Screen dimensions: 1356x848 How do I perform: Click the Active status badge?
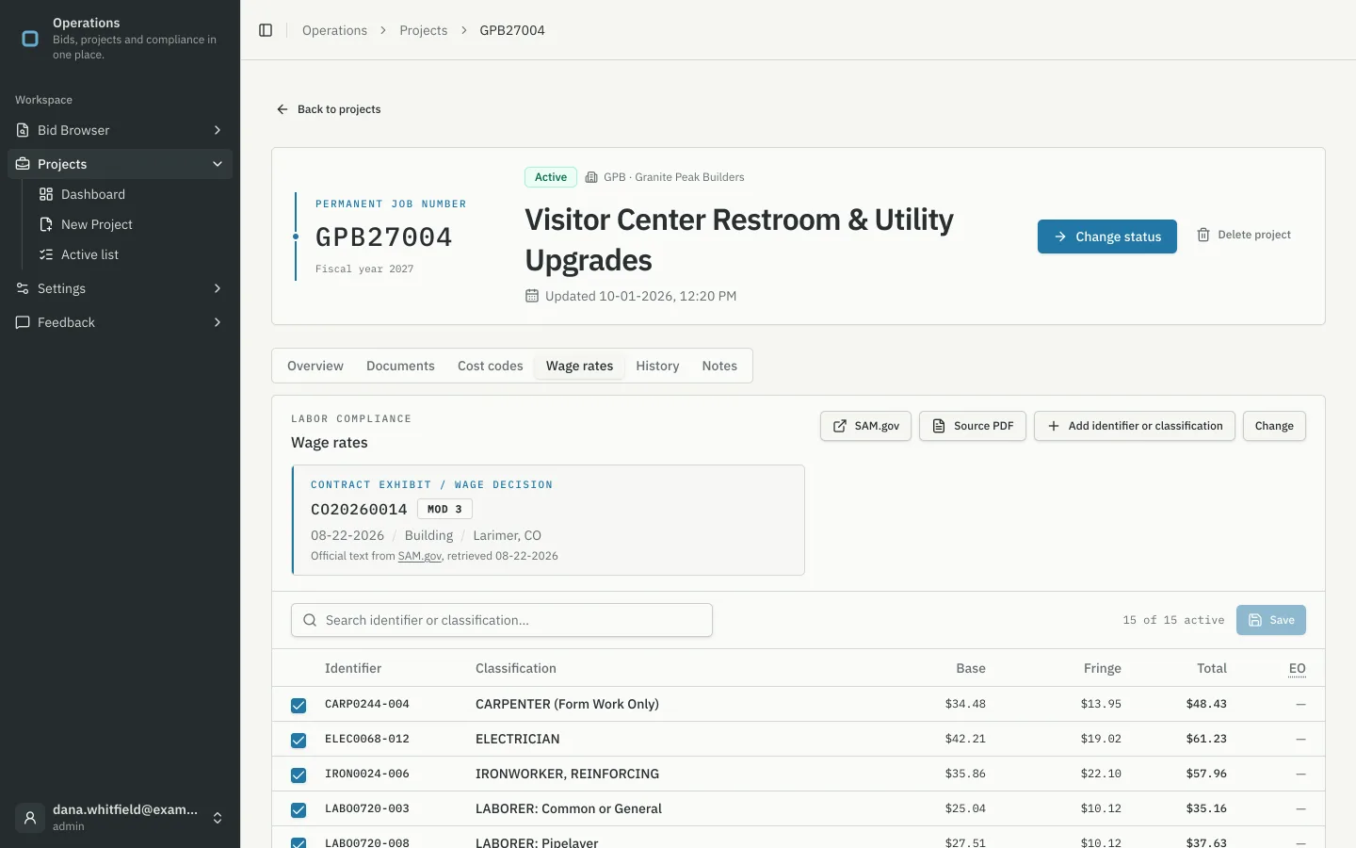(551, 177)
